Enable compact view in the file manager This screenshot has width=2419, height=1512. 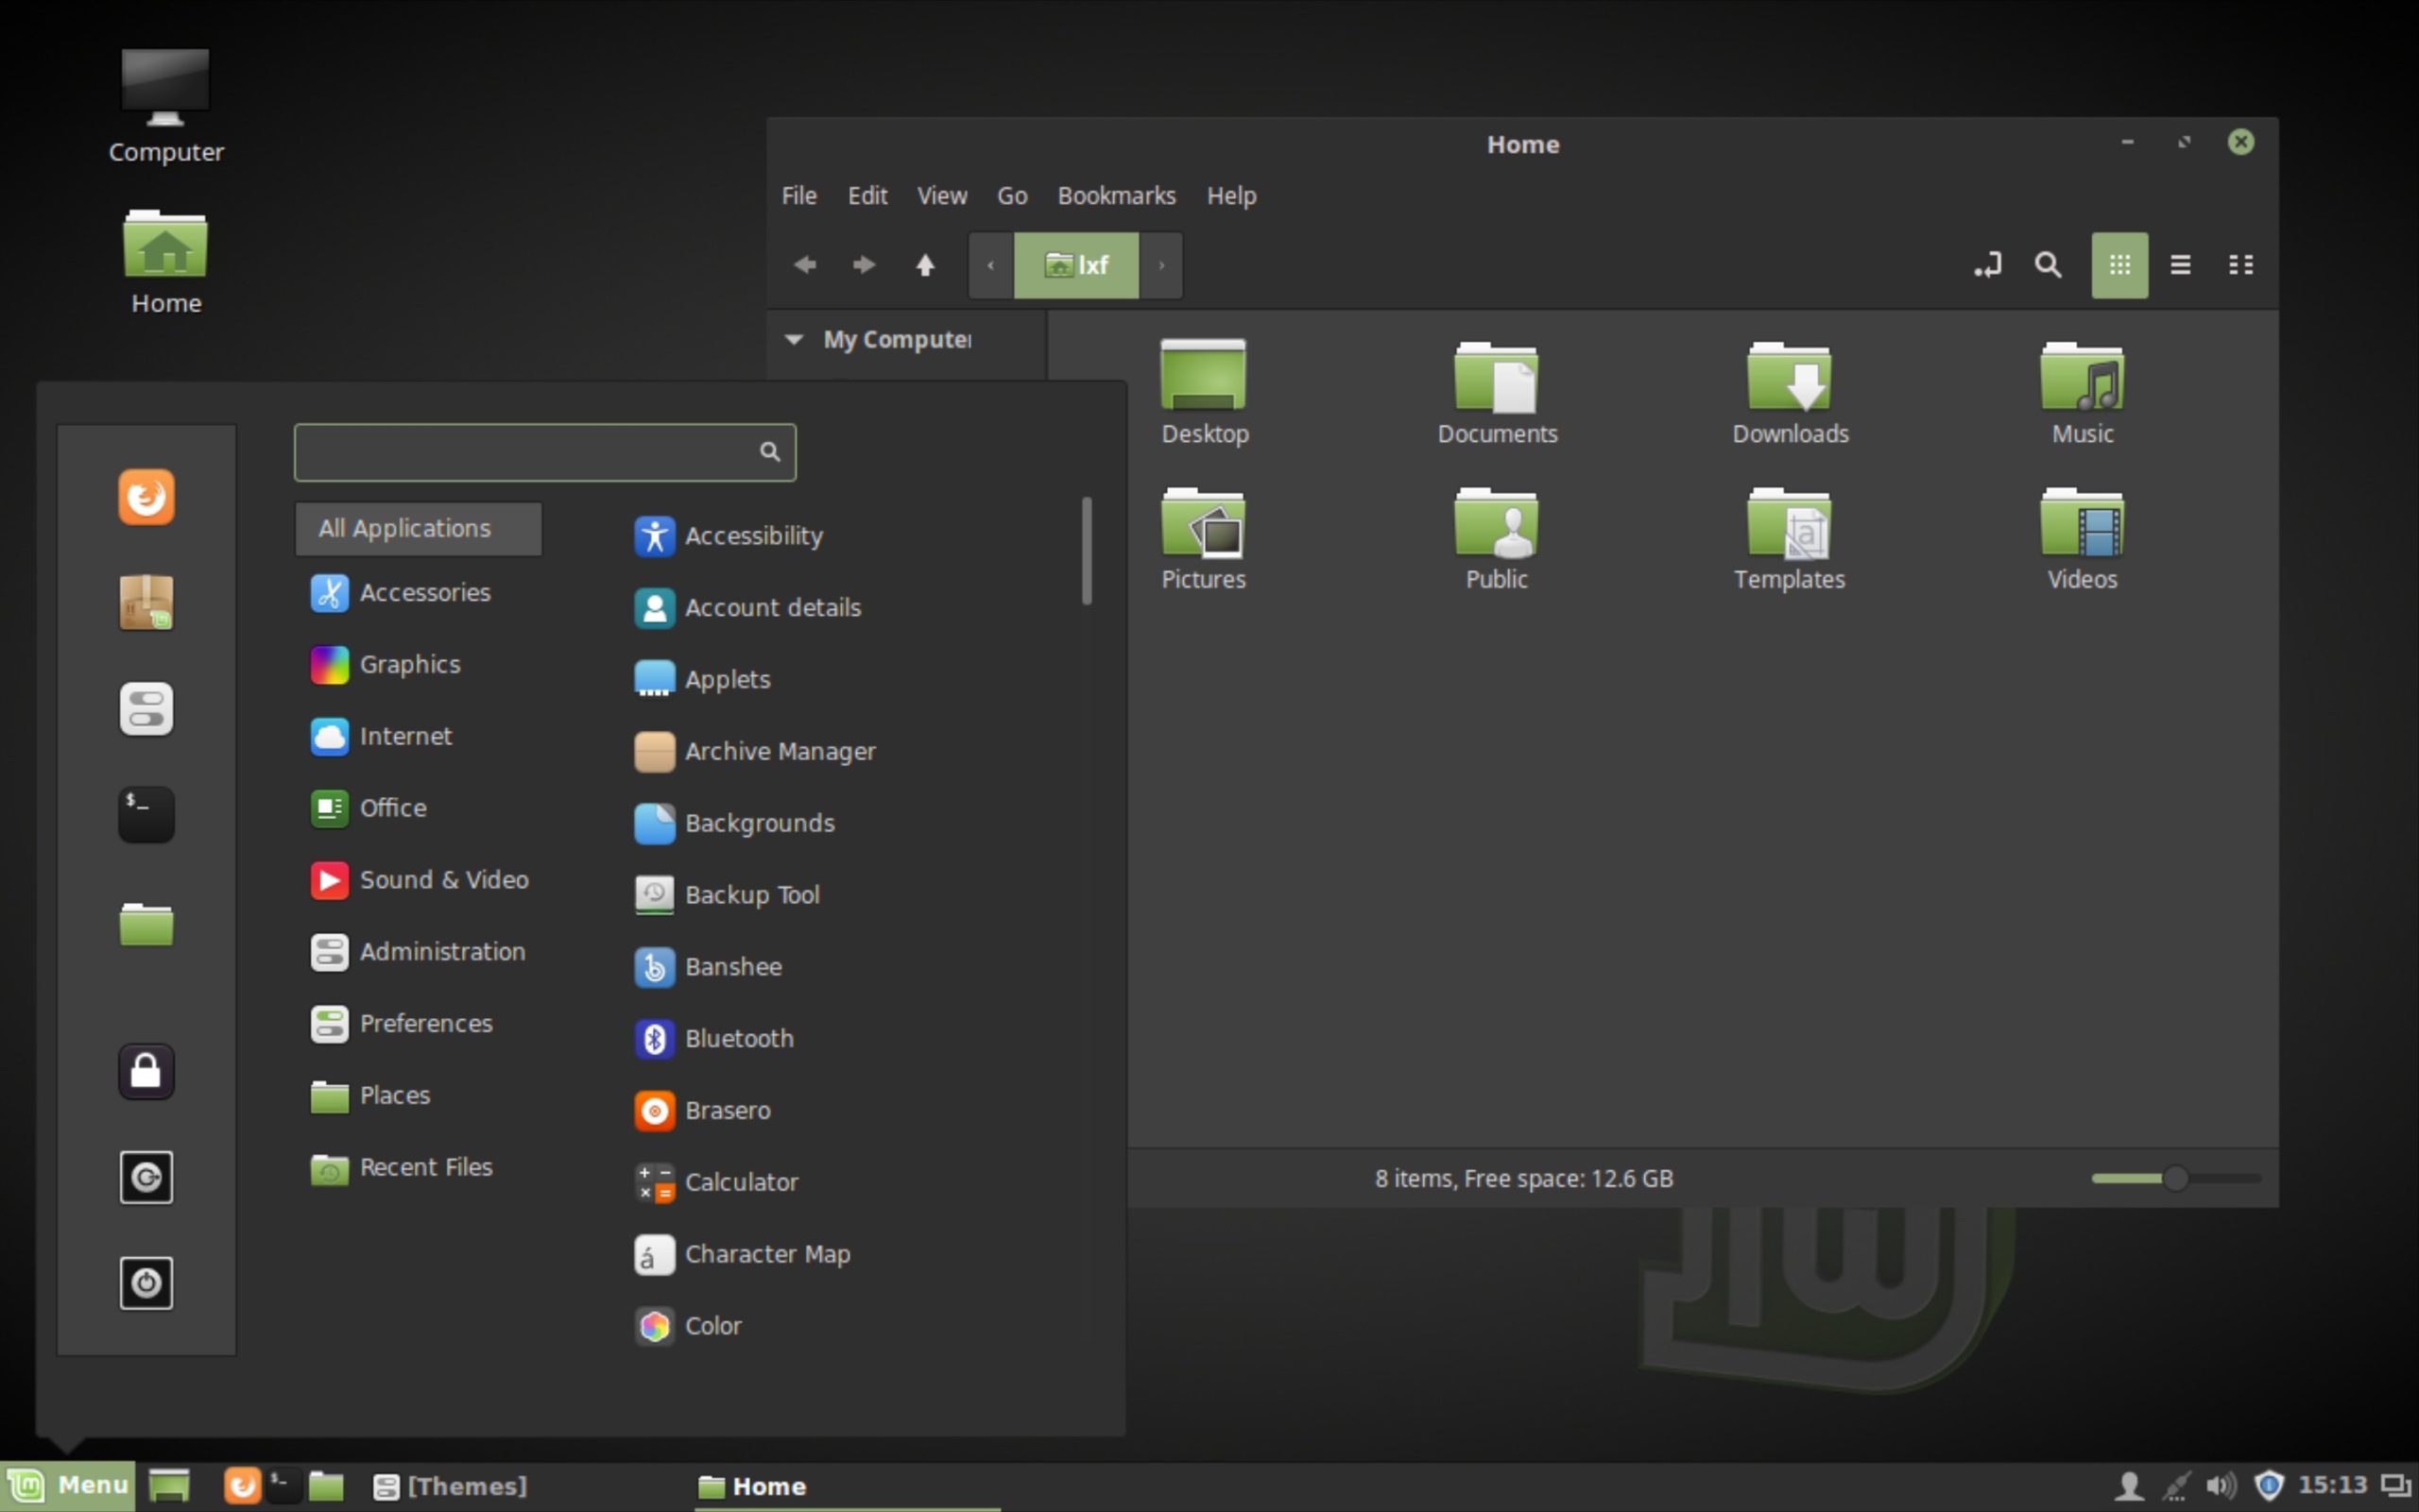click(2241, 265)
